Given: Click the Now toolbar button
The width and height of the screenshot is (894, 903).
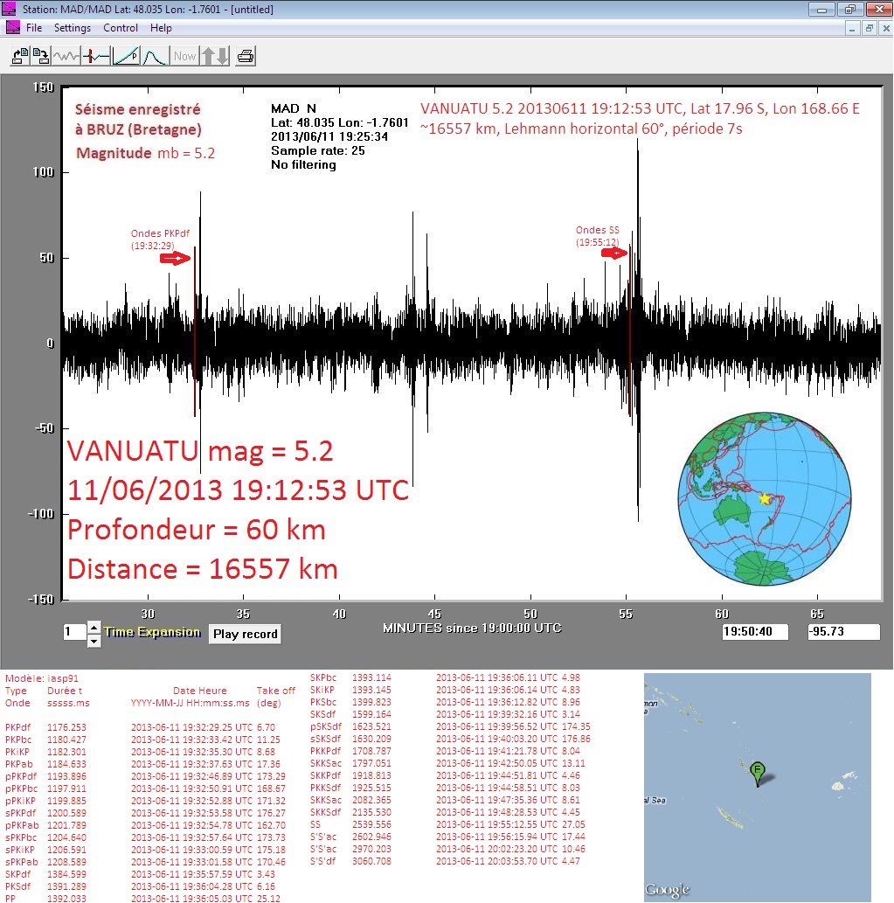Looking at the screenshot, I should [184, 57].
